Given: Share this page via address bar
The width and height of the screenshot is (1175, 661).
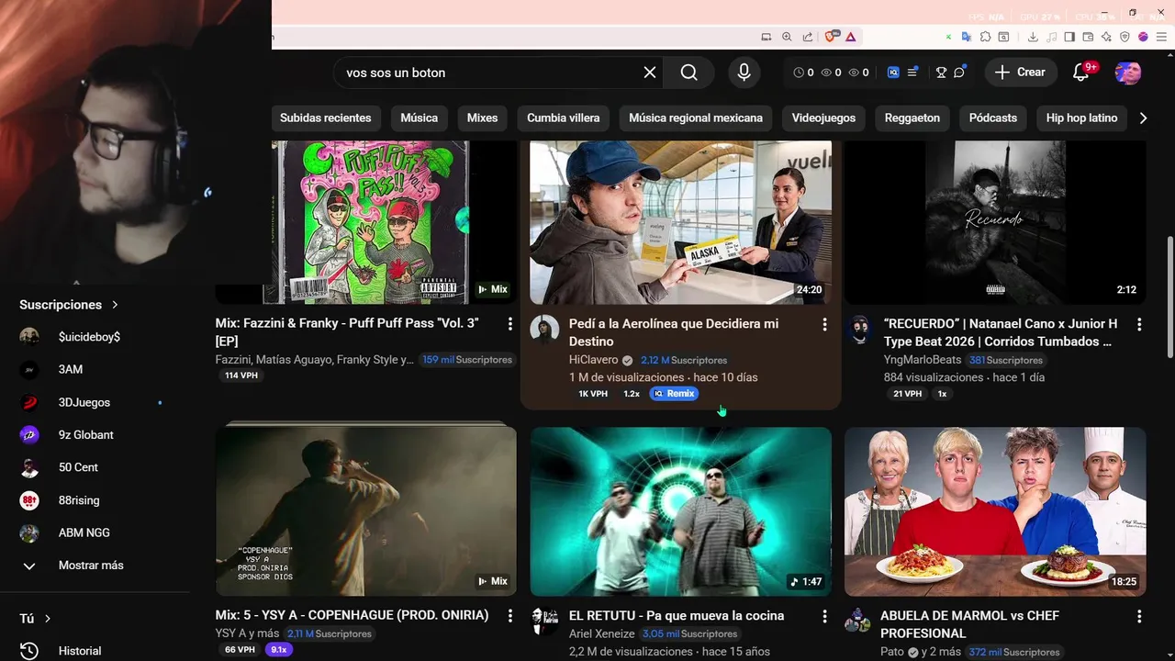Looking at the screenshot, I should 808,37.
